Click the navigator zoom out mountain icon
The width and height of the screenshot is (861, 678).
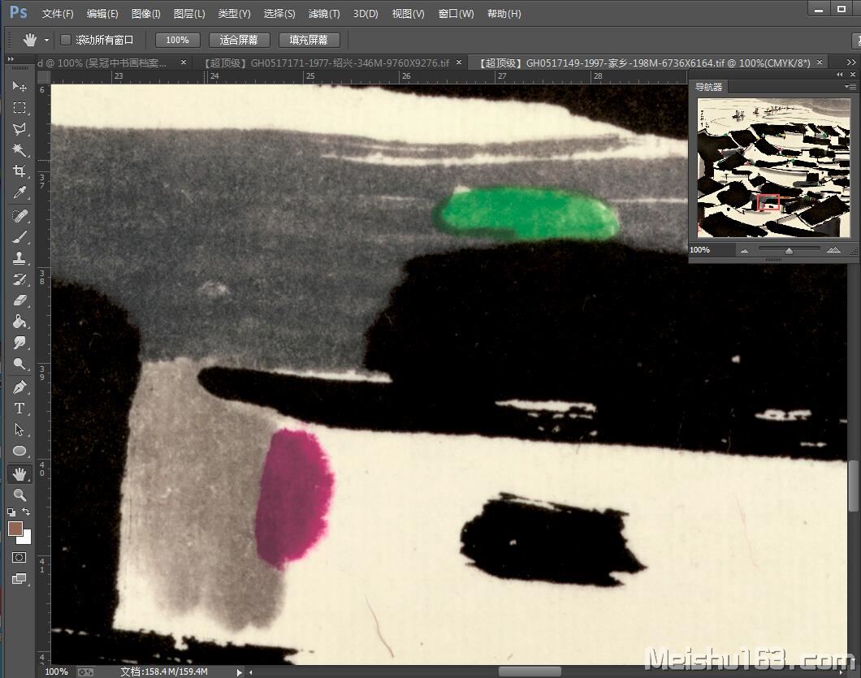click(x=745, y=250)
